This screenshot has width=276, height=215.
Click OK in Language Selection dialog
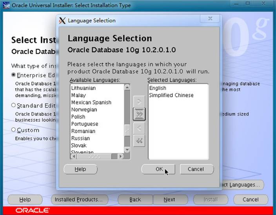click(158, 169)
